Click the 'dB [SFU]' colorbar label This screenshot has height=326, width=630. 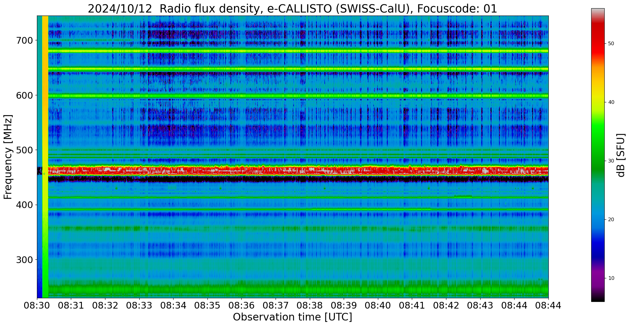click(621, 155)
